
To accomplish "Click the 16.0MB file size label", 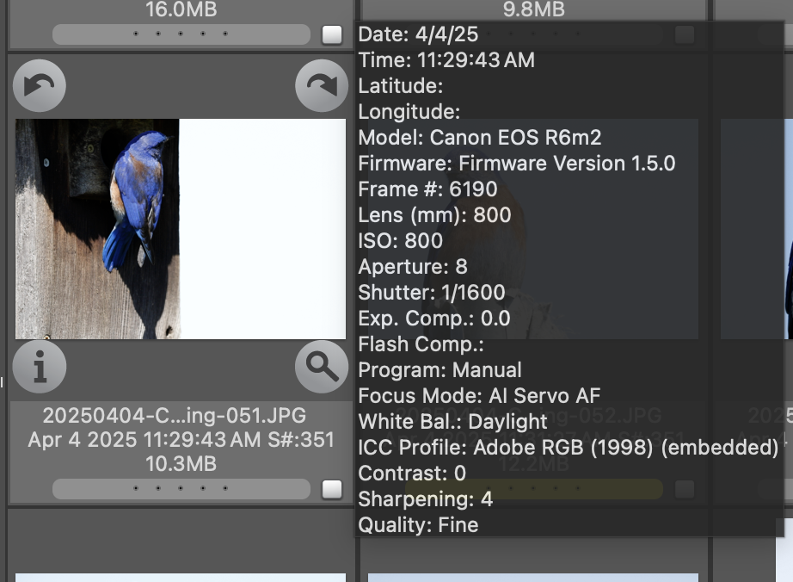I will 181,9.
